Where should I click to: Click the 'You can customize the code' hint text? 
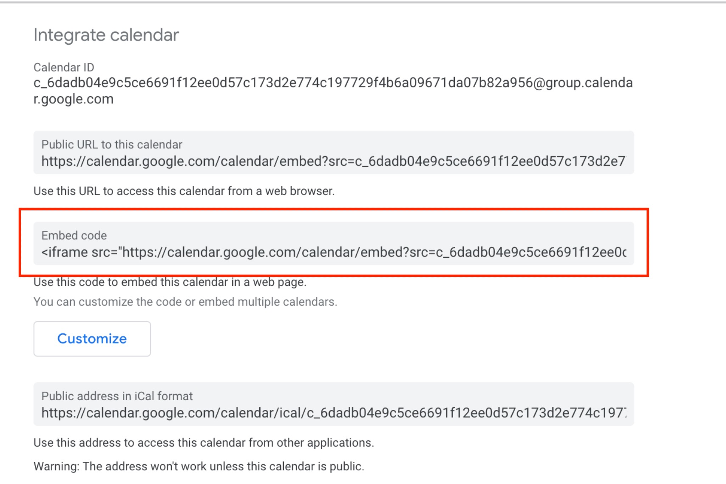pyautogui.click(x=185, y=302)
